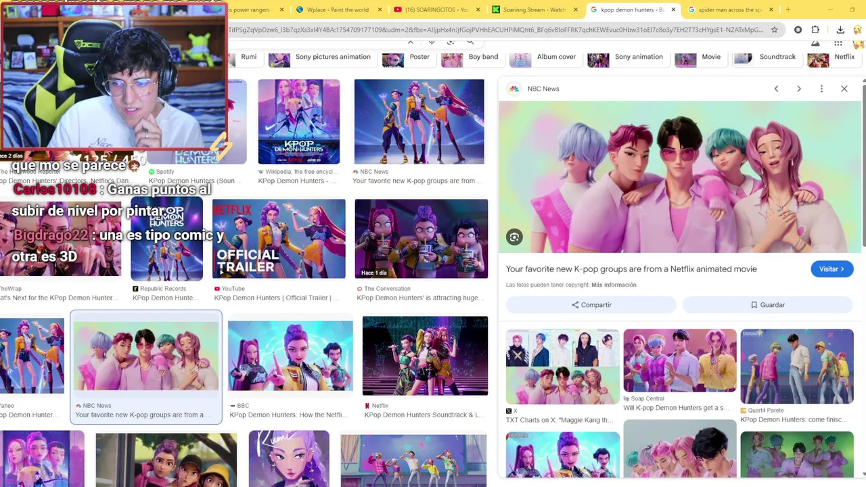The height and width of the screenshot is (487, 866).
Task: Bookmark this page with the star icon
Action: 775,30
